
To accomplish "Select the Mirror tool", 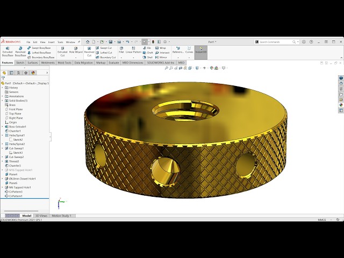I will coord(161,58).
